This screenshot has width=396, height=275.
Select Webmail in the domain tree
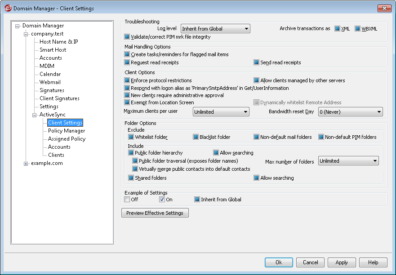point(50,82)
